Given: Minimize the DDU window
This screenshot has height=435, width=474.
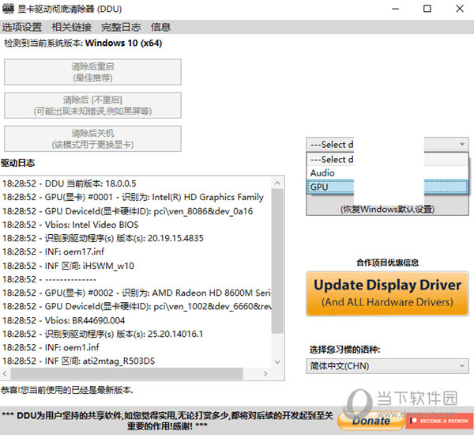Looking at the screenshot, I should point(396,9).
